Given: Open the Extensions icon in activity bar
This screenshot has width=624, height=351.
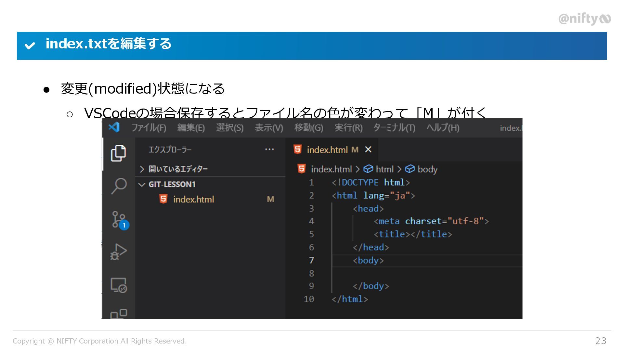Looking at the screenshot, I should pyautogui.click(x=118, y=314).
